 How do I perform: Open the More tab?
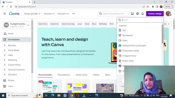tap(107, 75)
